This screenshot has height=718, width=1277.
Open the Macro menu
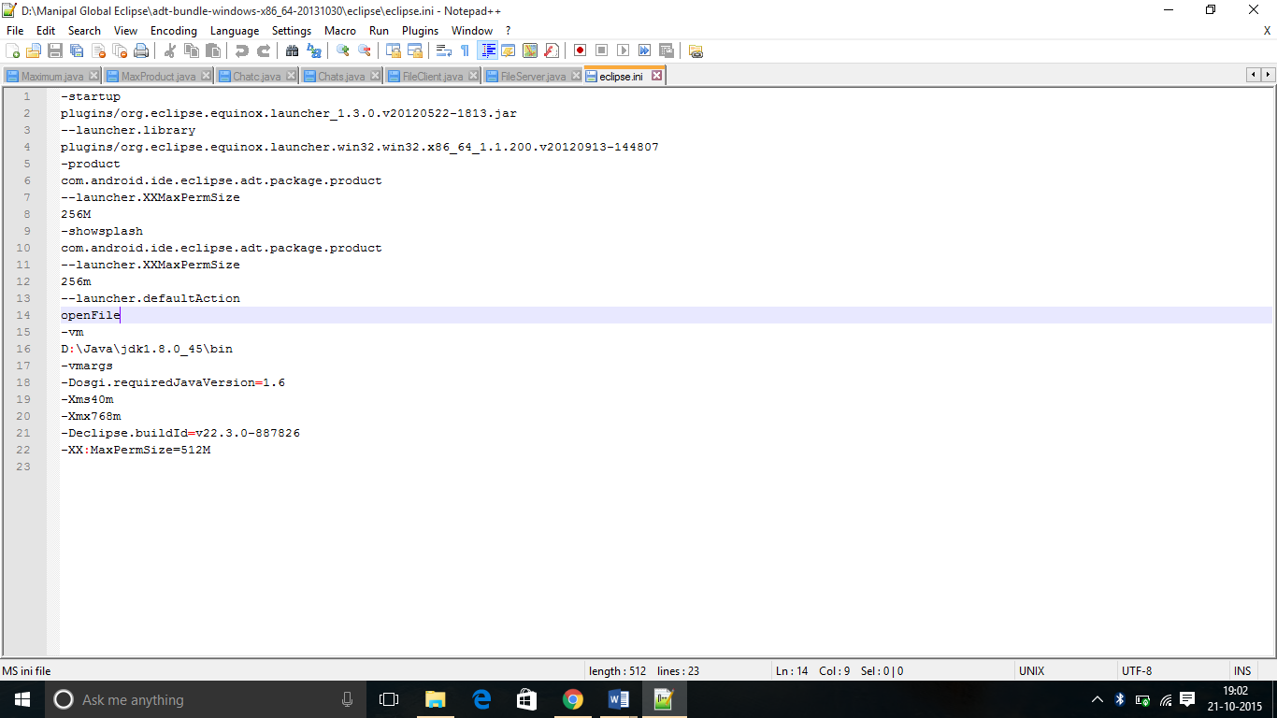(x=340, y=31)
